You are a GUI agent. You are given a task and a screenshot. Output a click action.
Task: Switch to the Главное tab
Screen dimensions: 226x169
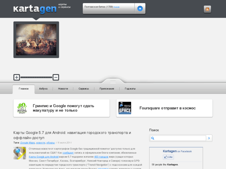pyautogui.click(x=24, y=89)
